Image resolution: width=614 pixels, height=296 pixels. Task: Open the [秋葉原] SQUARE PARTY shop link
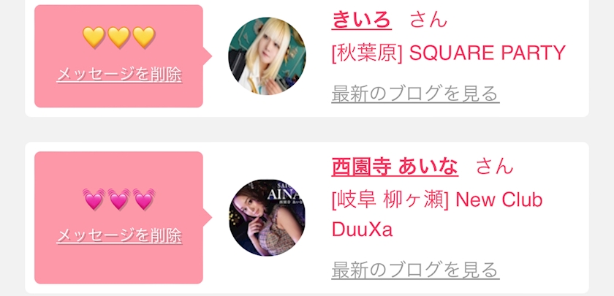coord(448,53)
